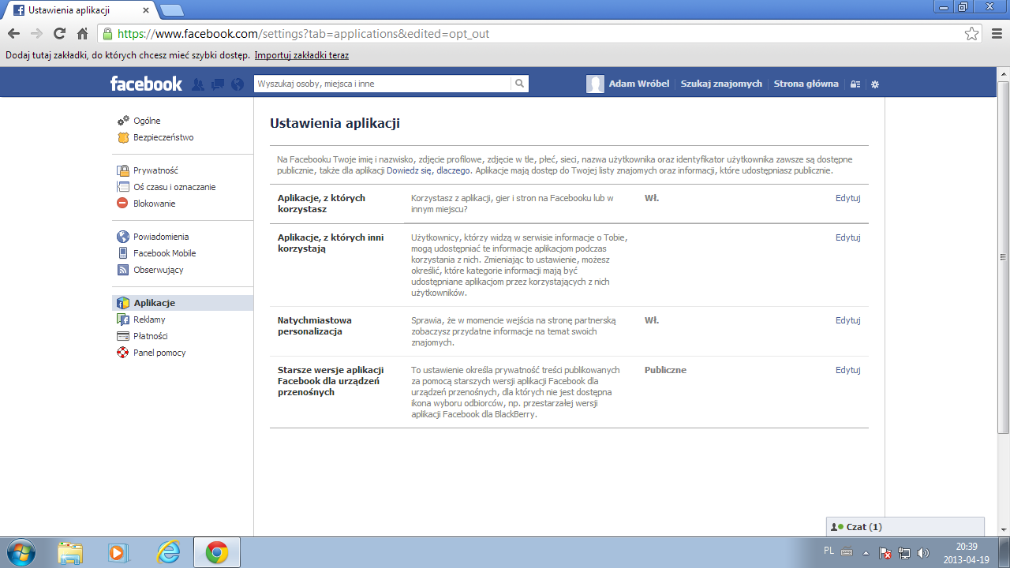This screenshot has width=1010, height=568.
Task: Close the Ustawienia aplikacji tab
Action: coord(145,10)
